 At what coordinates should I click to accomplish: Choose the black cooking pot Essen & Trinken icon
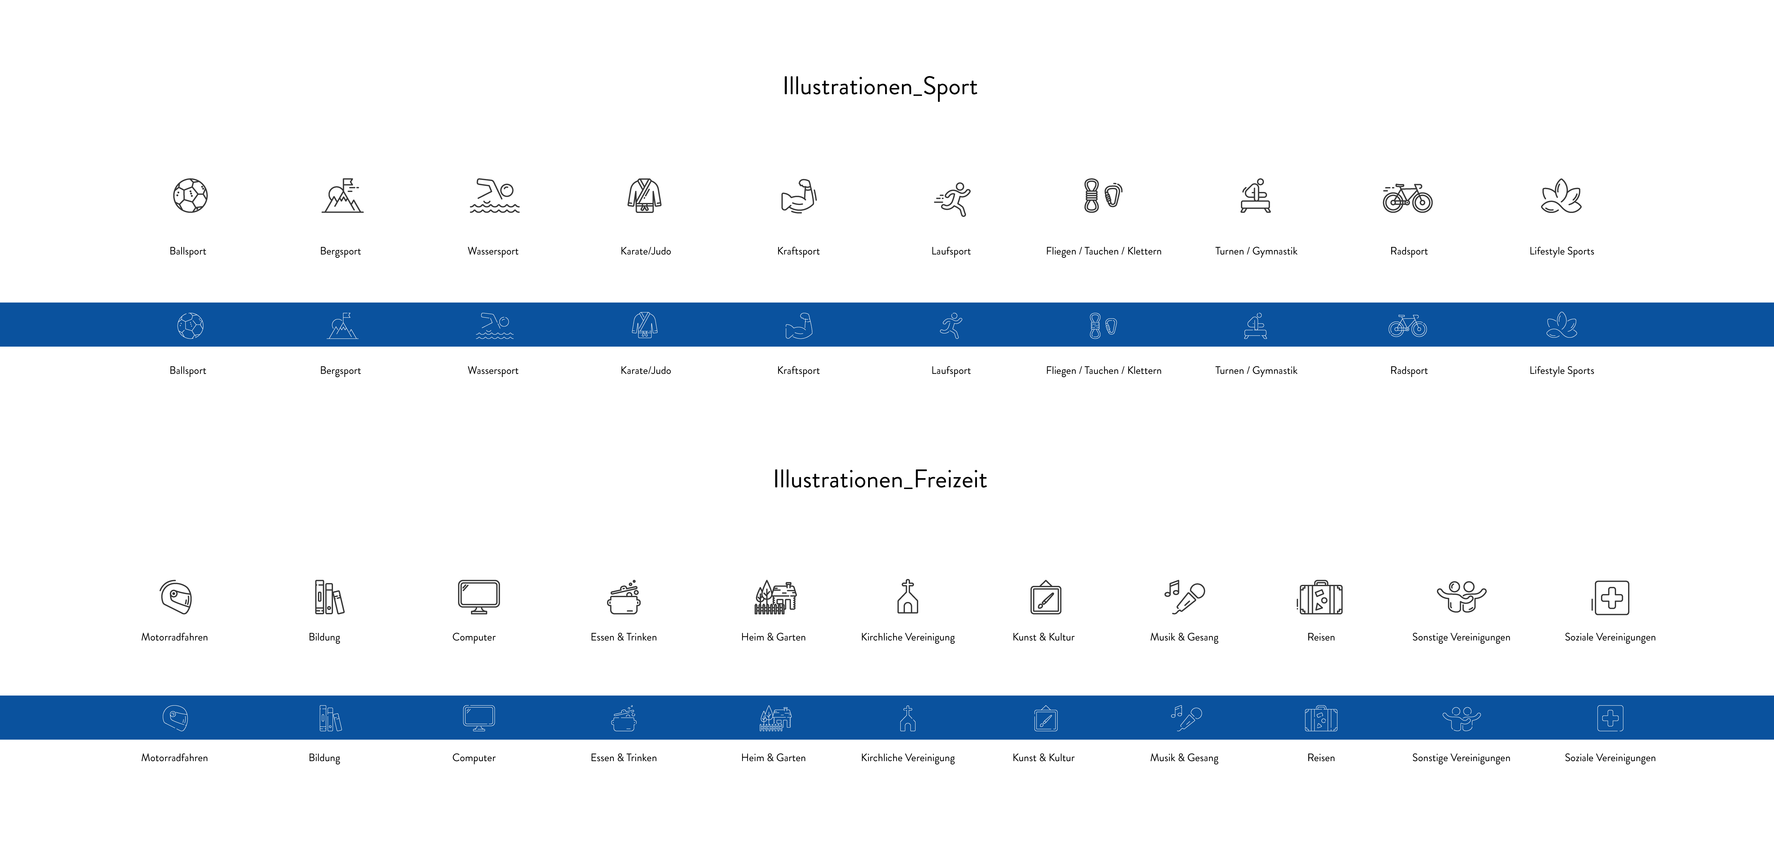[x=624, y=597]
